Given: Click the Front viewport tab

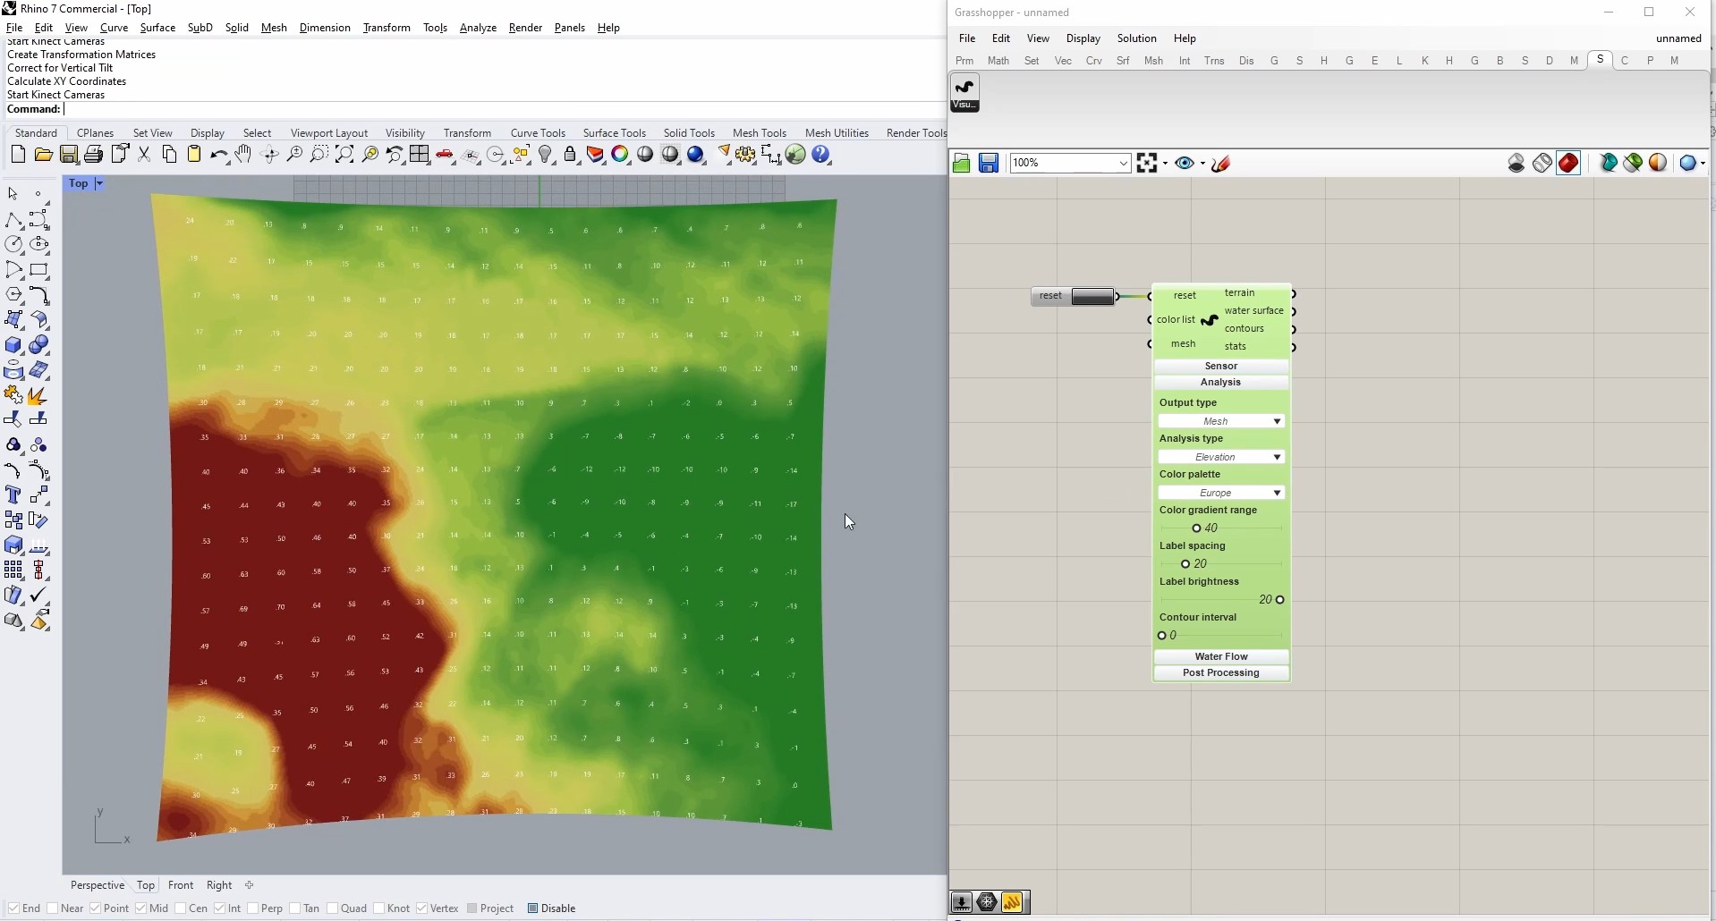Looking at the screenshot, I should coord(181,885).
